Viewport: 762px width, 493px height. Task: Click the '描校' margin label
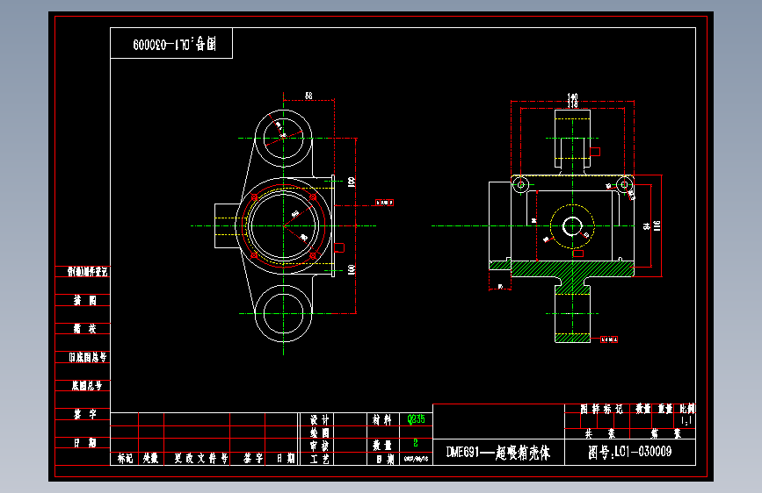point(85,329)
